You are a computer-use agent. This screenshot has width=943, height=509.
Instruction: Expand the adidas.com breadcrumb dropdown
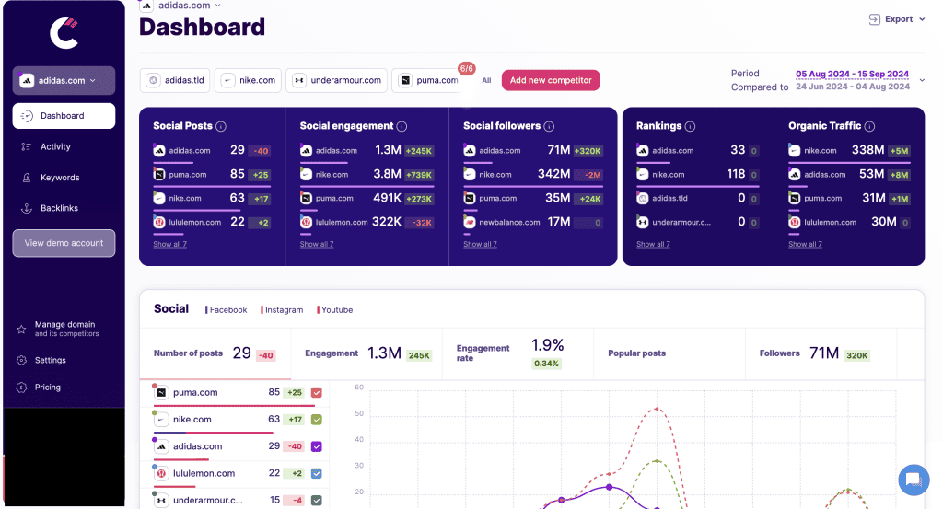(x=217, y=6)
